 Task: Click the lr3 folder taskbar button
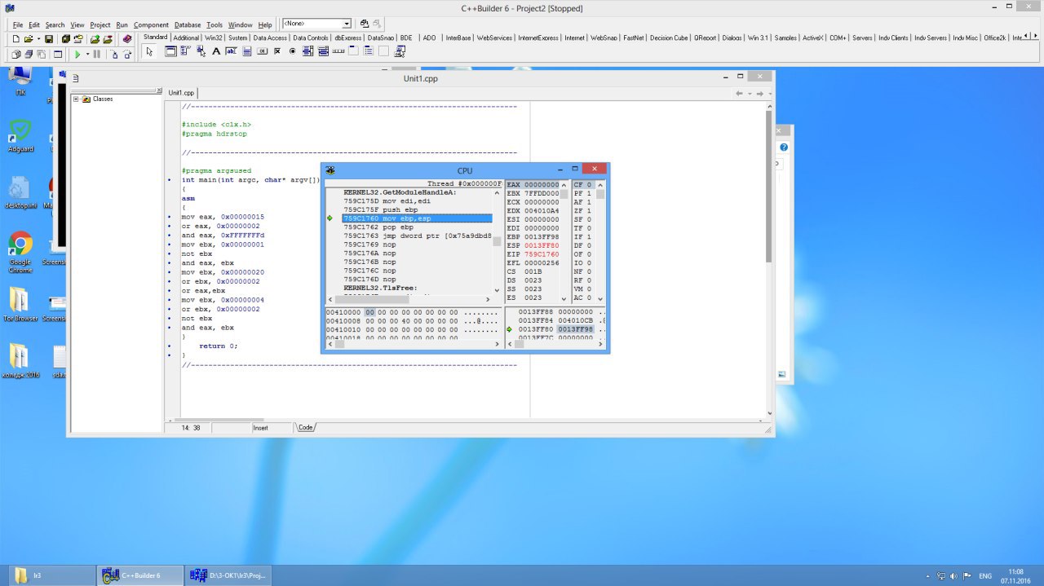(51, 575)
